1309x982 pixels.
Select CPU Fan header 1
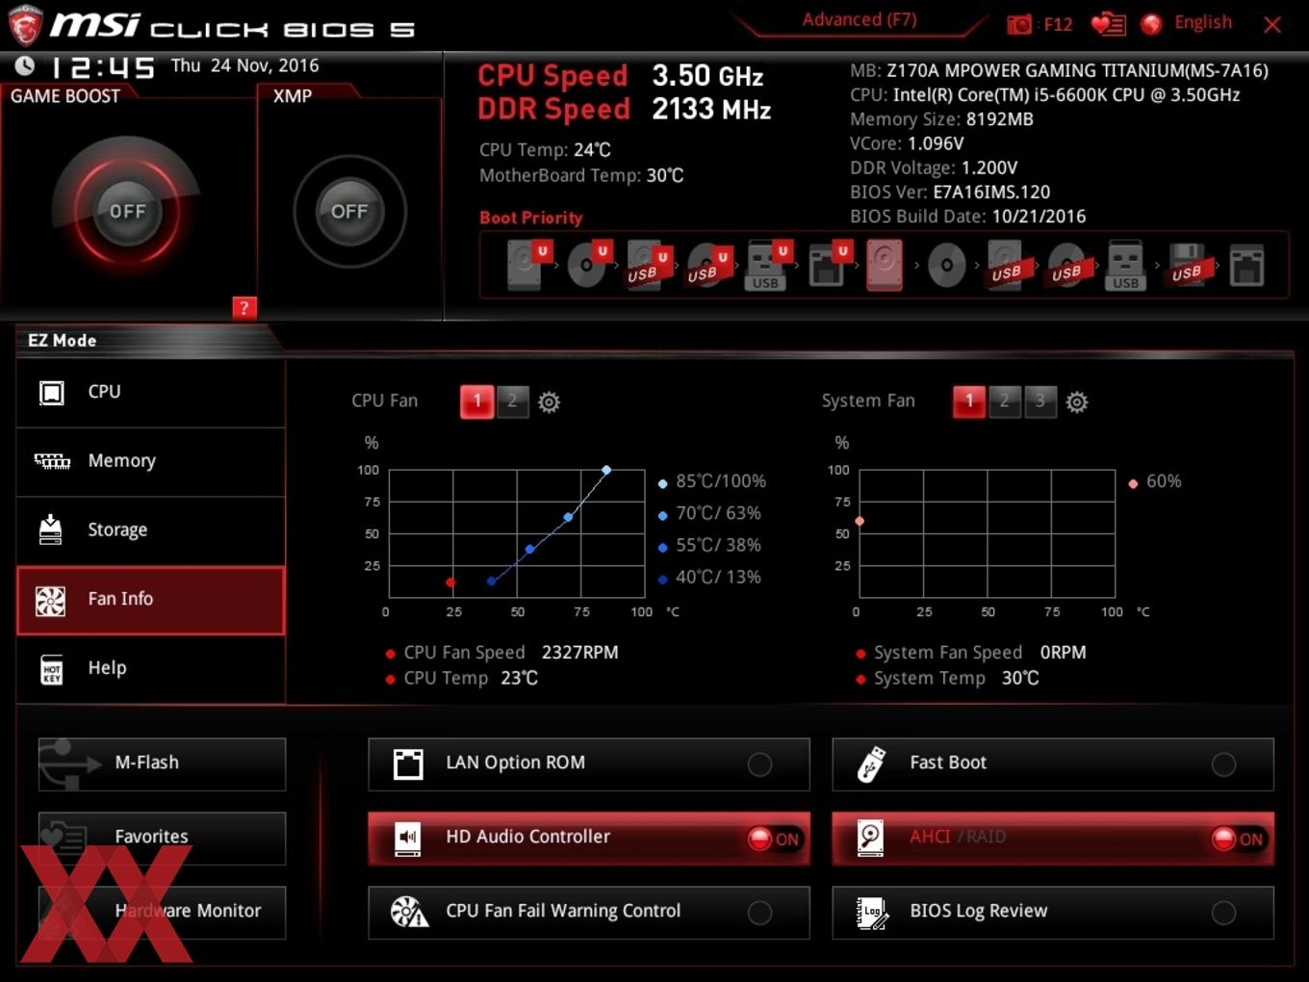(x=476, y=401)
